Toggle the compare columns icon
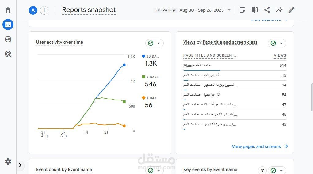 click(255, 10)
